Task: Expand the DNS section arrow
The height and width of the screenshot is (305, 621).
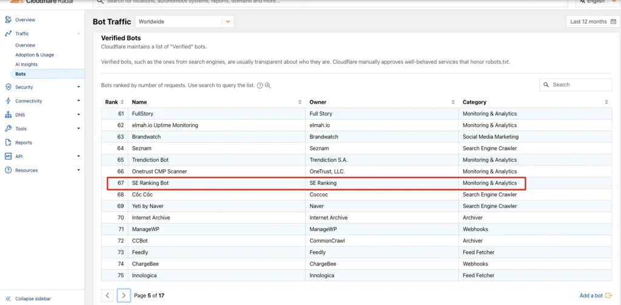Action: point(78,115)
